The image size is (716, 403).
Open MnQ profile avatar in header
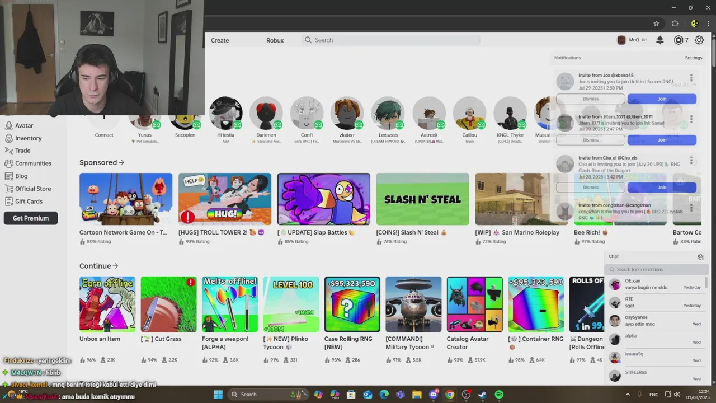coord(621,40)
